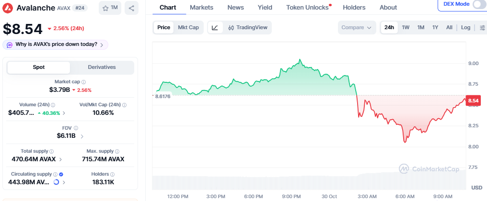487x201 pixels.
Task: Open Holders tab
Action: coord(354,8)
